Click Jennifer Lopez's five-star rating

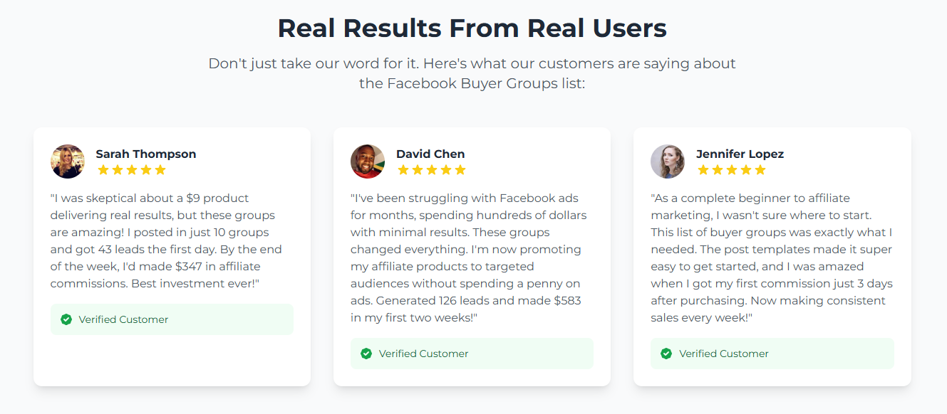[x=731, y=170]
